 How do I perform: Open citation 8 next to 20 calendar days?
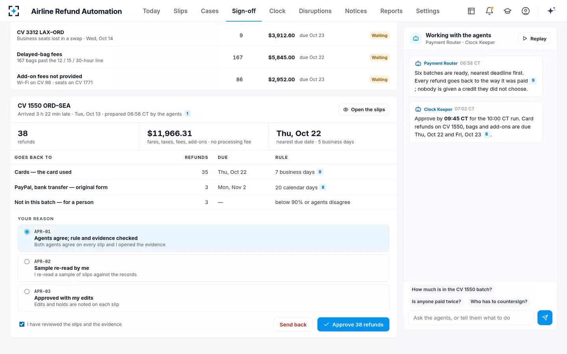tap(323, 187)
